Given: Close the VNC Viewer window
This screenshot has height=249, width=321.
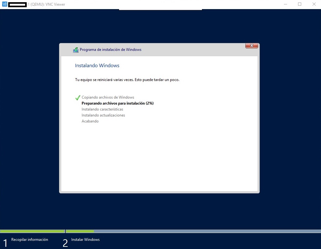Looking at the screenshot, I should pos(314,4).
